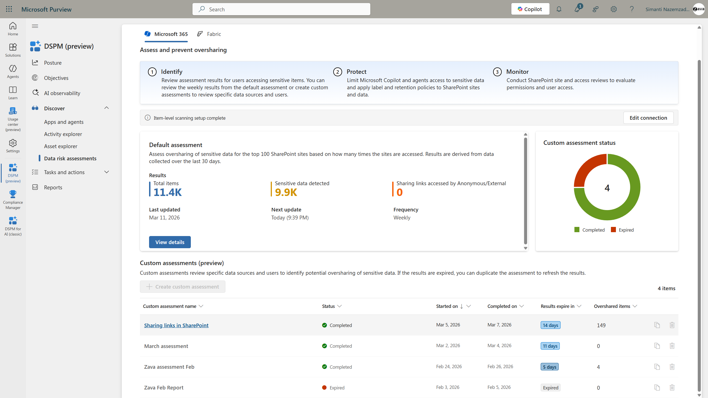Click the Zava account avatar

pos(699,9)
